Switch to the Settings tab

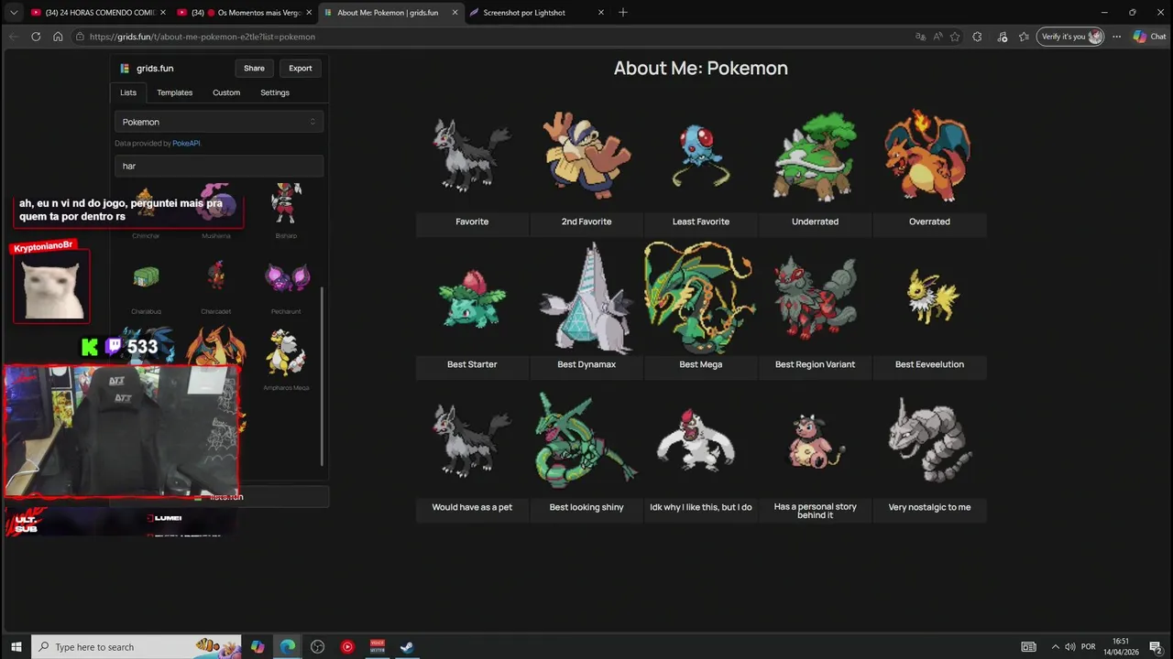[x=275, y=92]
